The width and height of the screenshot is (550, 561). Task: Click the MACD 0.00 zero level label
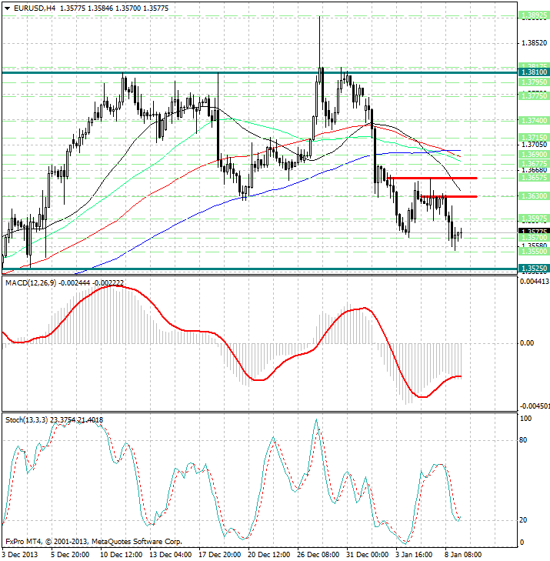coord(526,343)
